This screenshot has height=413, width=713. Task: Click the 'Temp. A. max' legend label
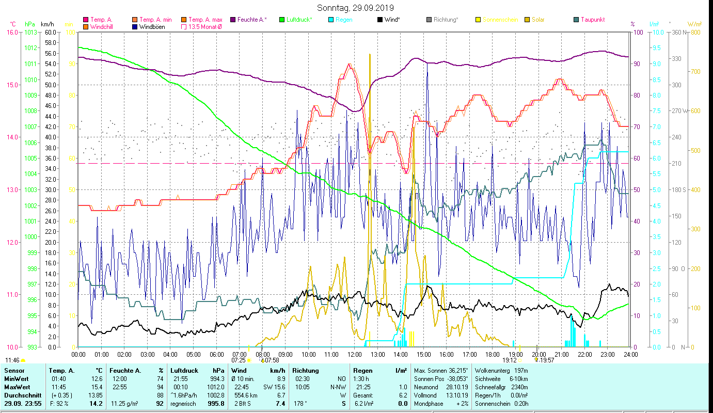205,20
